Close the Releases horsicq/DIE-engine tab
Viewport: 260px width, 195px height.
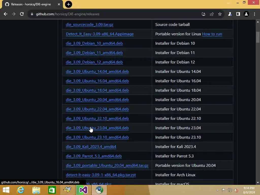[x=59, y=4]
